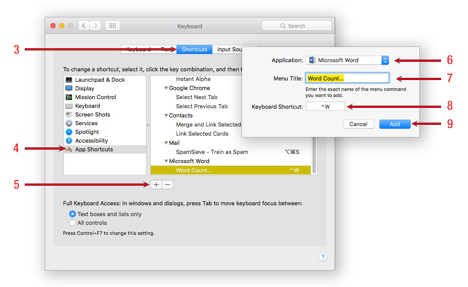Collapse the Microsoft Word group triangle
The height and width of the screenshot is (287, 468).
pos(166,161)
